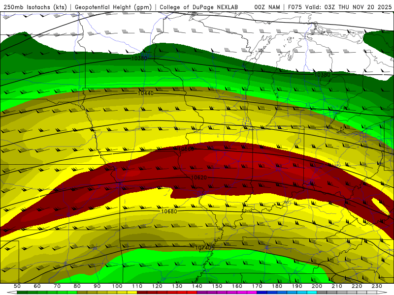Select the bright red swatch just before 140
Viewport: 394px width, 295px height.
(192, 292)
